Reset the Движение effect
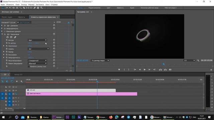214x120 pixels. point(54,25)
